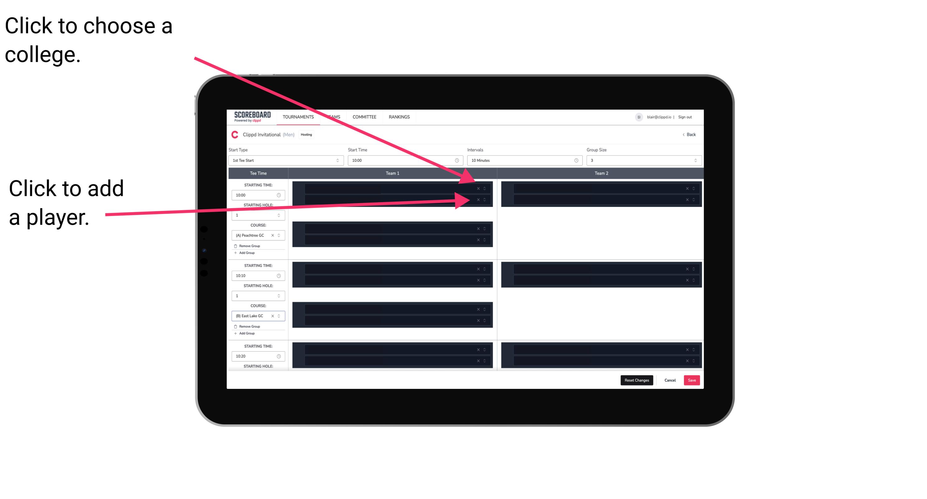
Task: Click the add group icon
Action: pyautogui.click(x=236, y=254)
